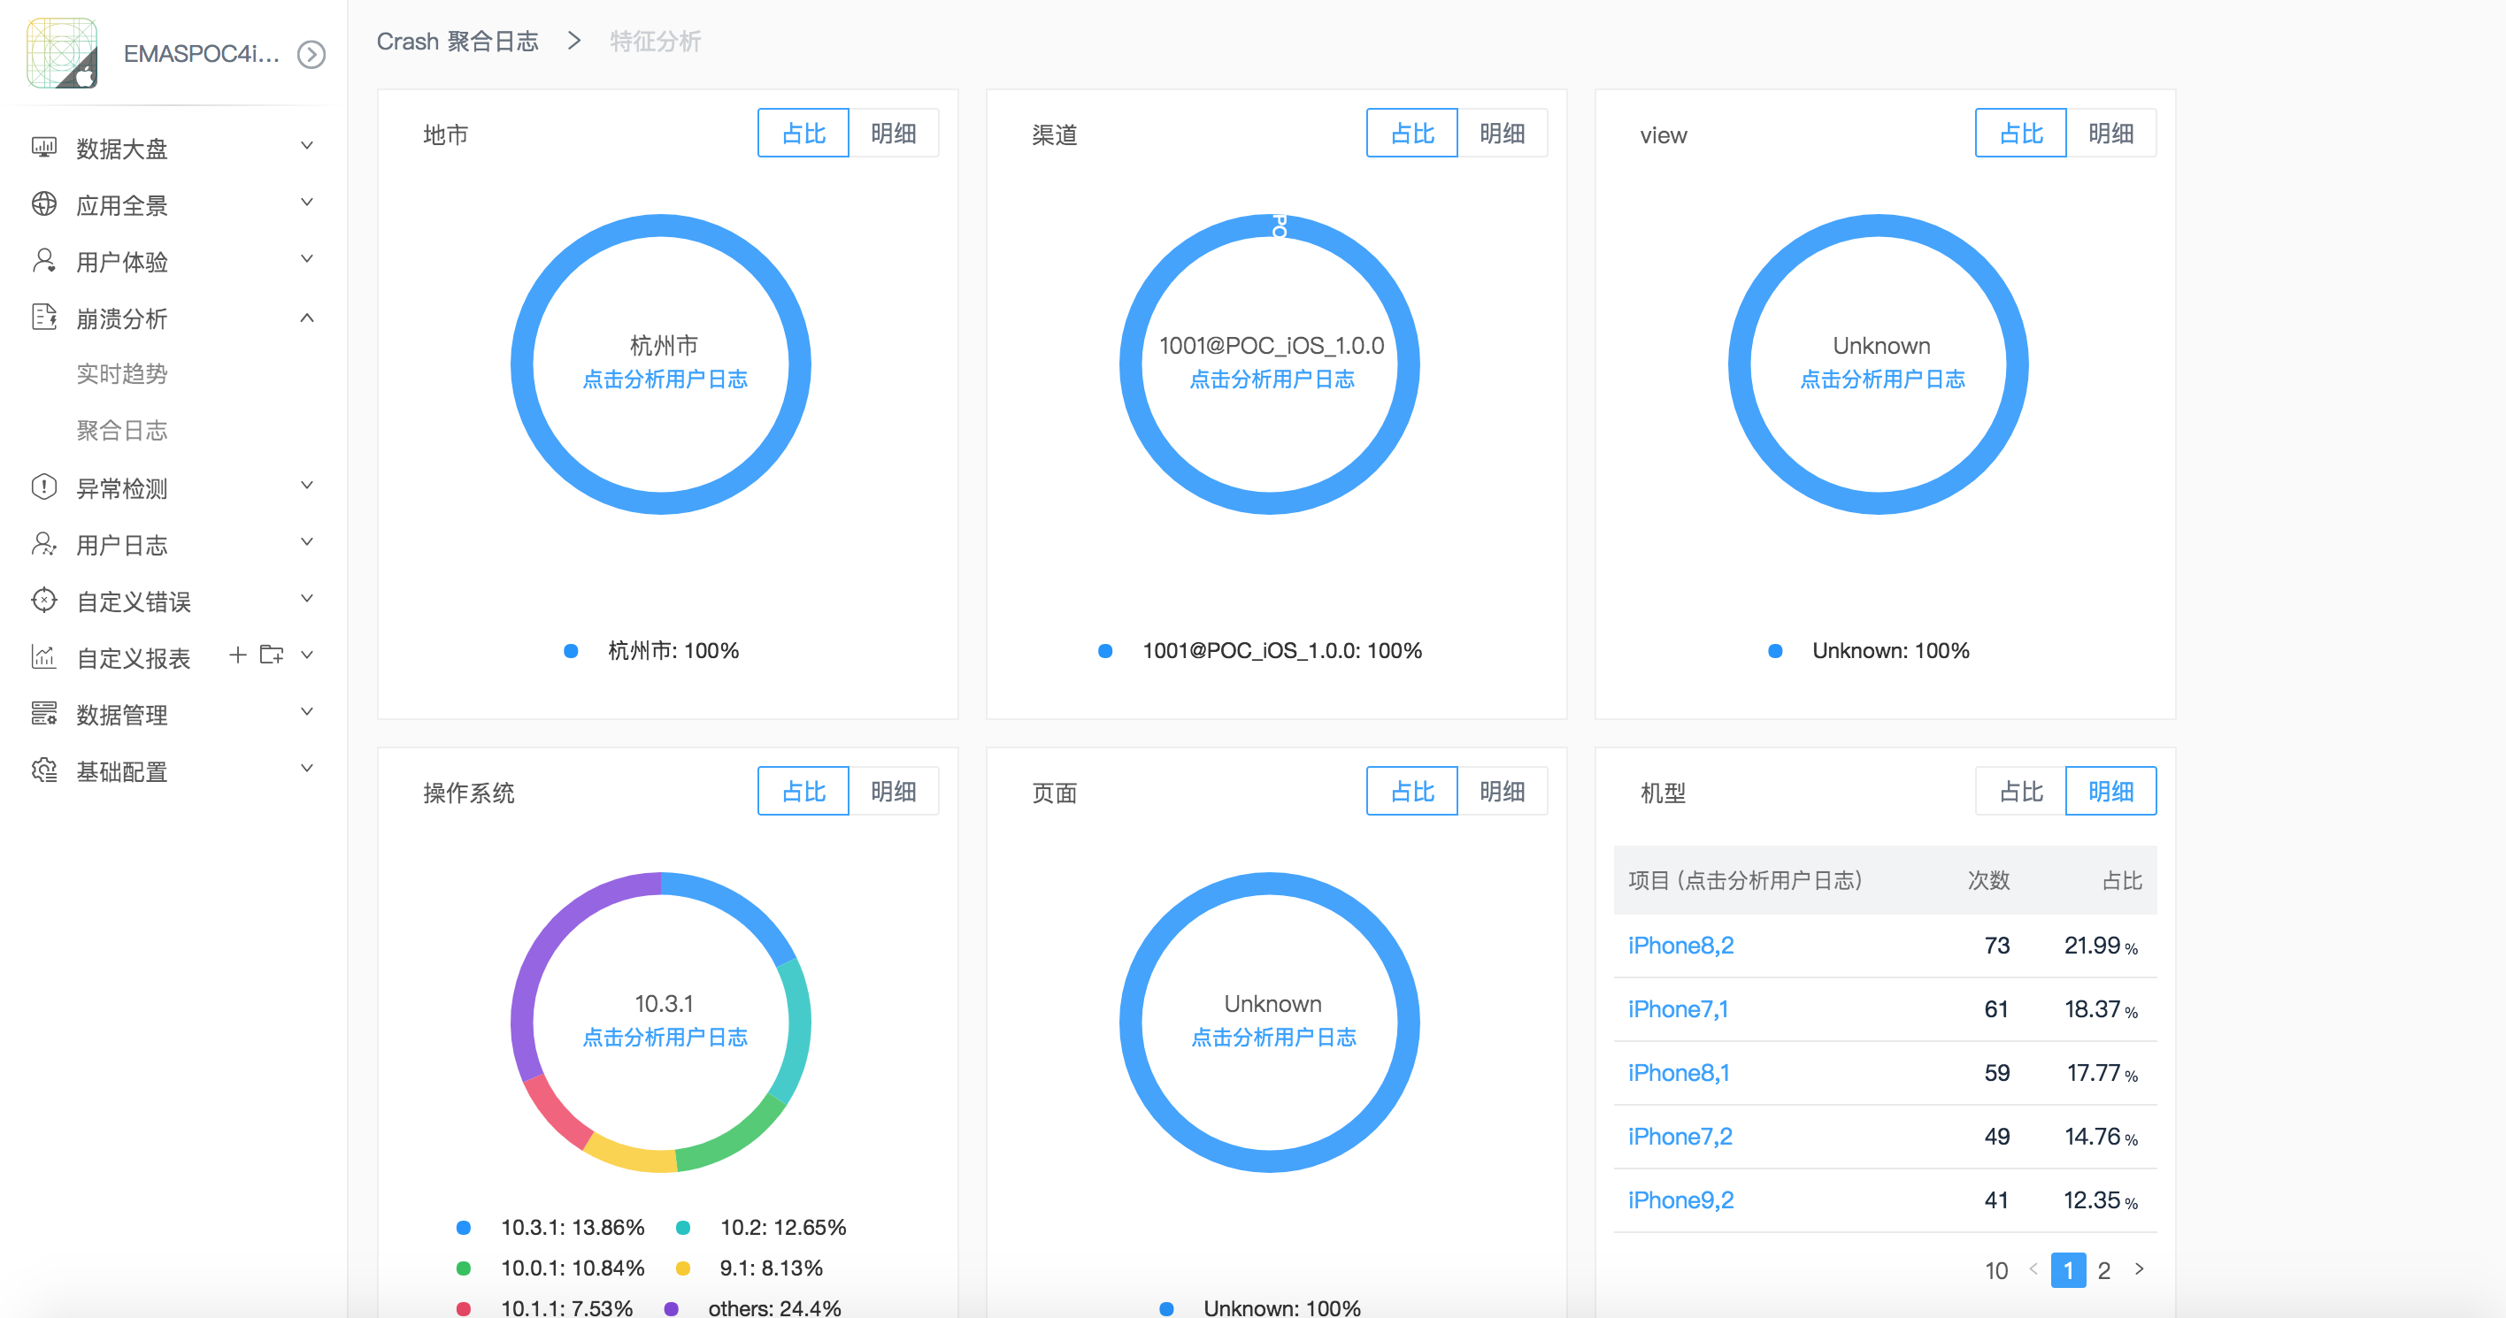Screen dimensions: 2506x1318
Task: Expand the 自定义错误 sidebar chevron
Action: 306,599
